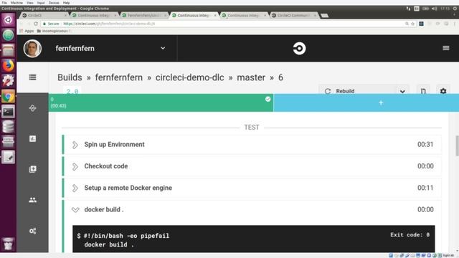Click the Chrome reload button
Image resolution: width=459 pixels, height=258 pixels.
click(x=36, y=24)
